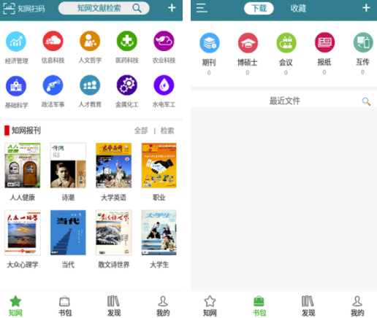The height and width of the screenshot is (318, 377).
Task: Tap the 知网扫码 scan icon
Action: tap(9, 9)
